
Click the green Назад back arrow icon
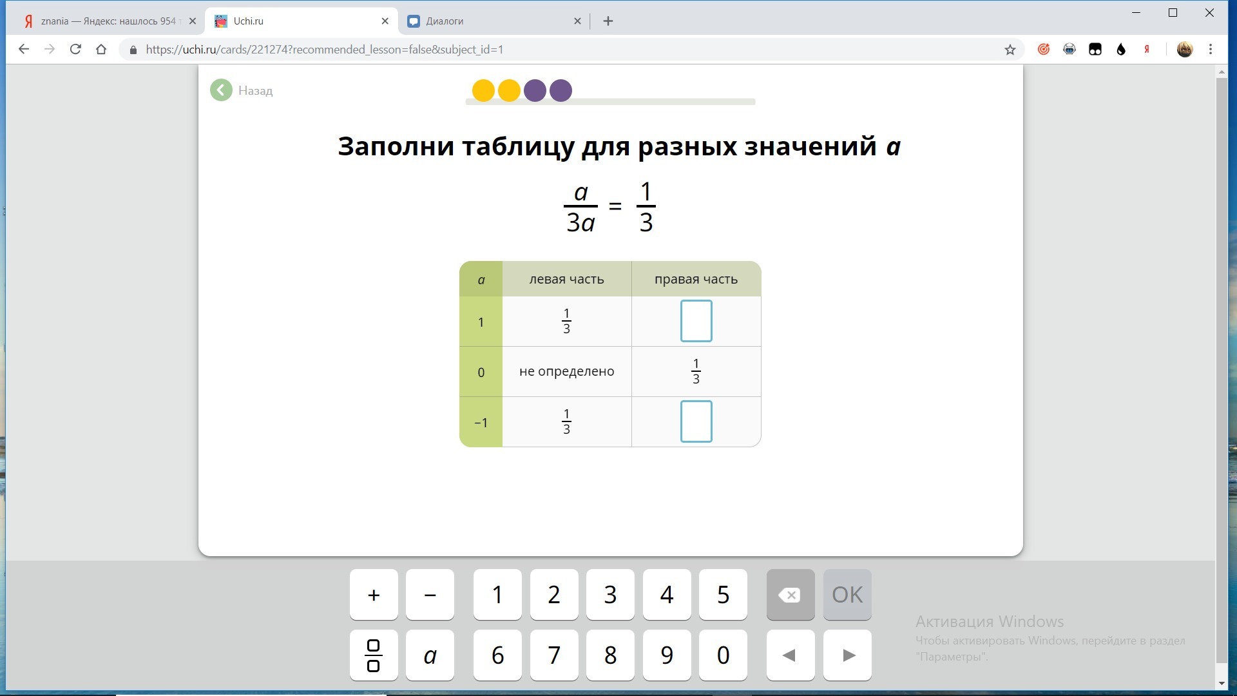[x=221, y=90]
